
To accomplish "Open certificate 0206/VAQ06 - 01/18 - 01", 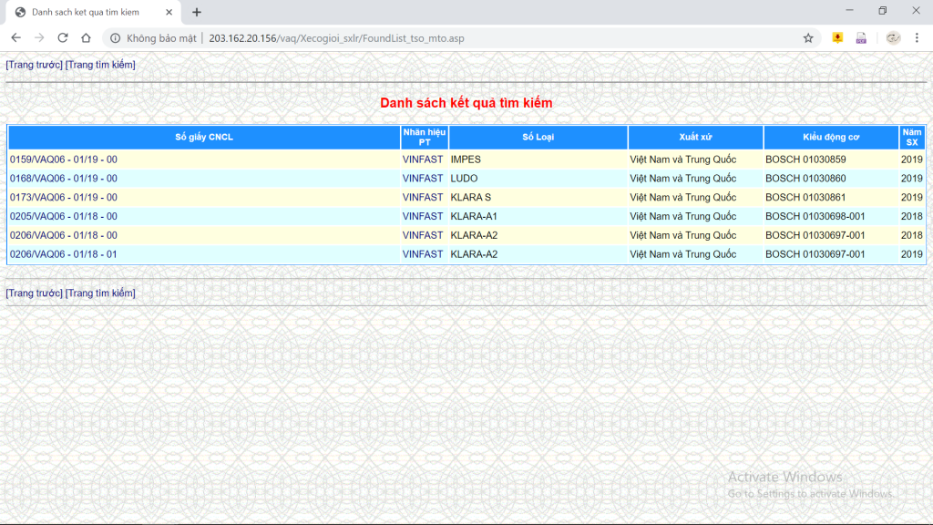I will 63,254.
